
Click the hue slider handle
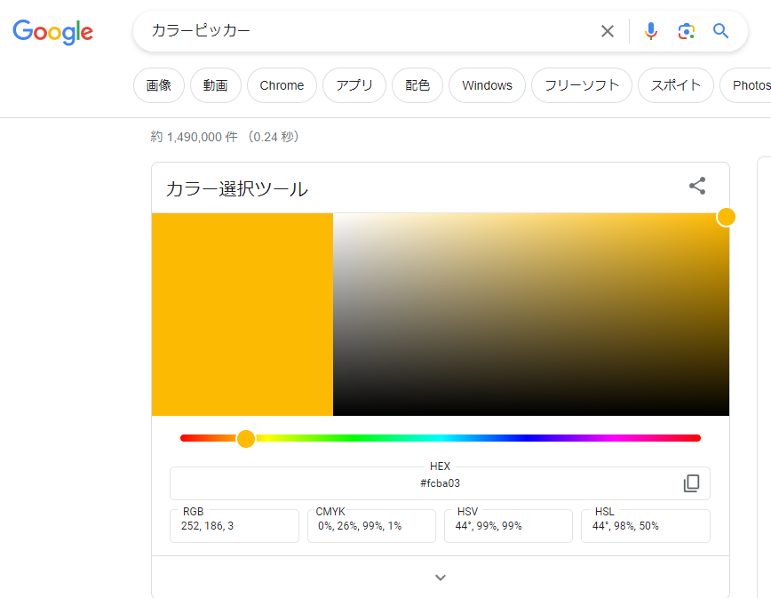point(246,438)
